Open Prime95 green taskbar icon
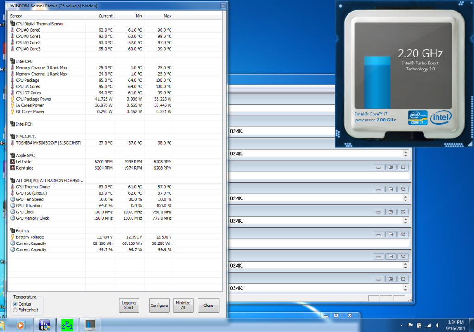 coord(67,326)
